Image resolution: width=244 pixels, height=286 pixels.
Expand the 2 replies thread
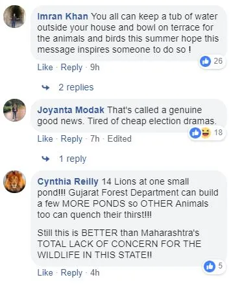coord(76,87)
